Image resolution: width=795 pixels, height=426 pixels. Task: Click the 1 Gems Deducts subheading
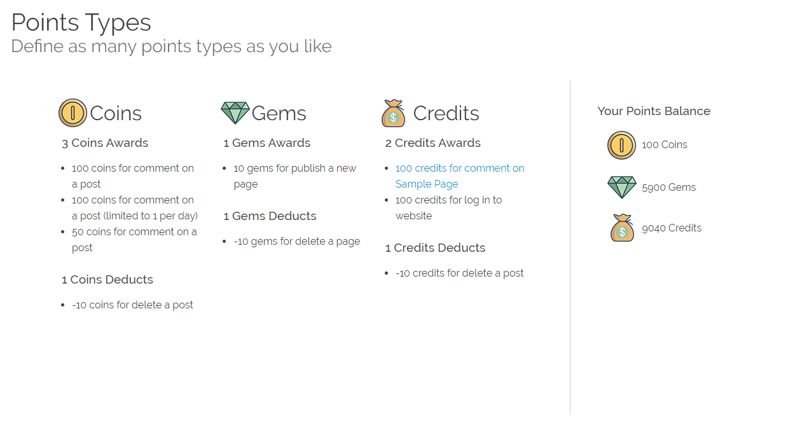tap(270, 216)
